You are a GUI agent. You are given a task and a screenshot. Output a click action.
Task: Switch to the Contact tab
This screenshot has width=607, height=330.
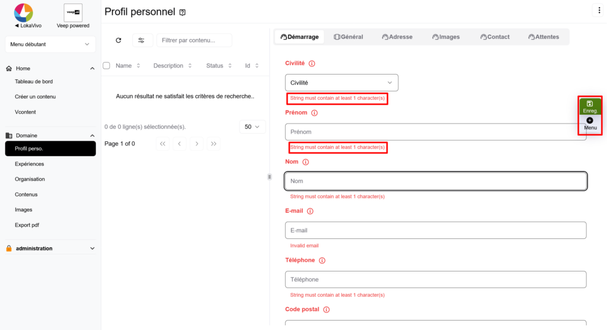(494, 37)
